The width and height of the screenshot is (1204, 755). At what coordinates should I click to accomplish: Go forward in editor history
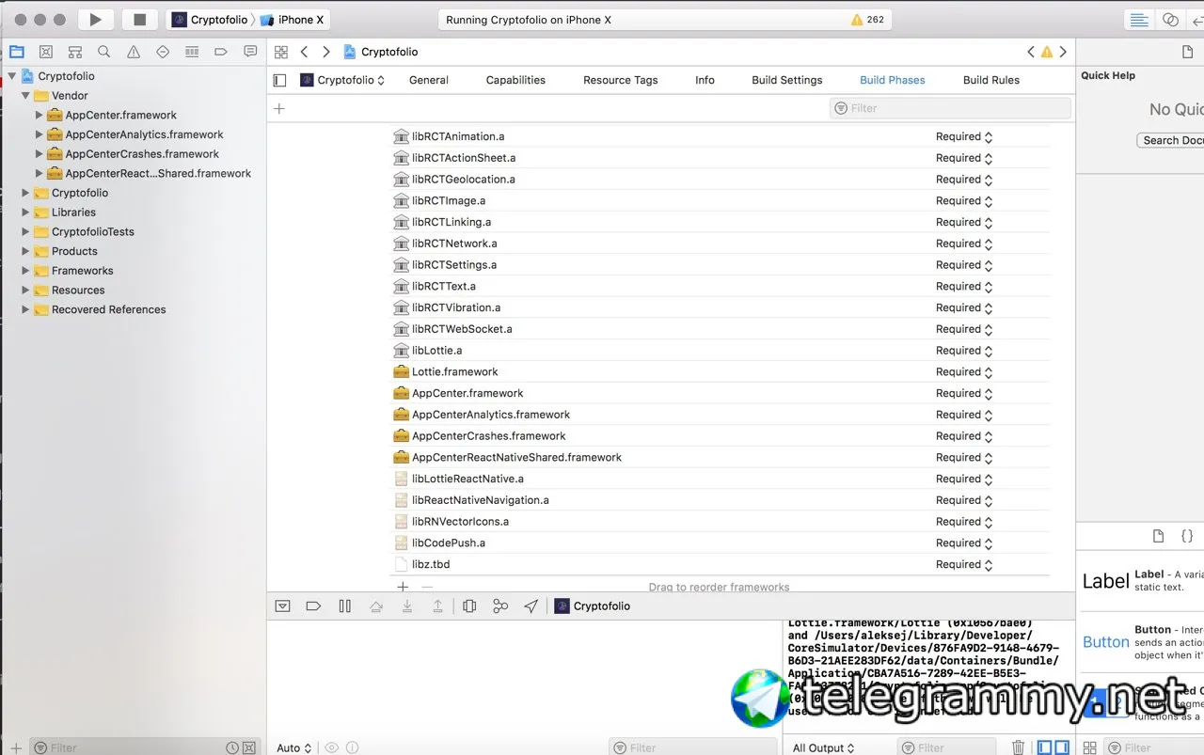325,52
